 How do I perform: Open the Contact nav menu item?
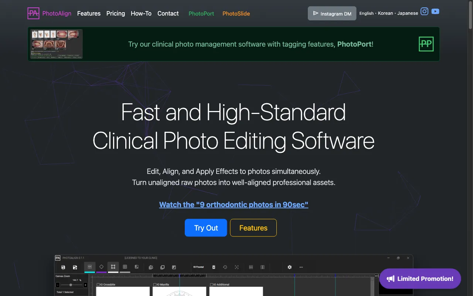(x=168, y=13)
